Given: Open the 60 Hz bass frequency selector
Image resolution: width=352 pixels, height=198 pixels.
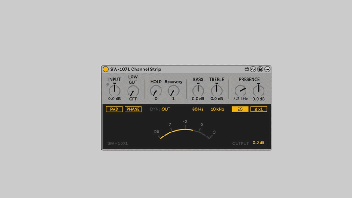Looking at the screenshot, I should tap(198, 109).
